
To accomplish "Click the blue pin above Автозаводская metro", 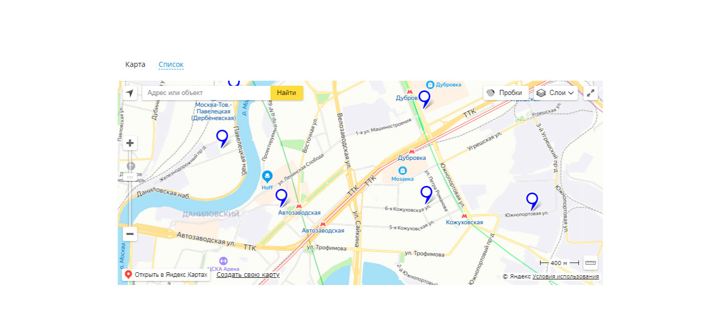I will (281, 198).
